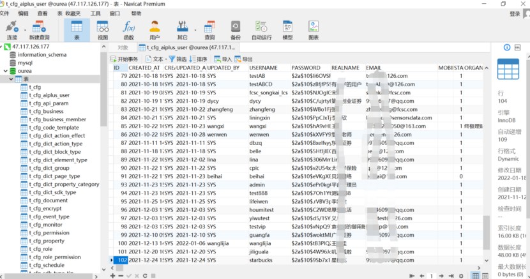Click the ID cell 102

click(x=120, y=260)
